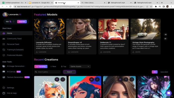Viewport: 174px width, 98px height.
Task: Open the DreamShaper v5 model card
Action: point(81,36)
